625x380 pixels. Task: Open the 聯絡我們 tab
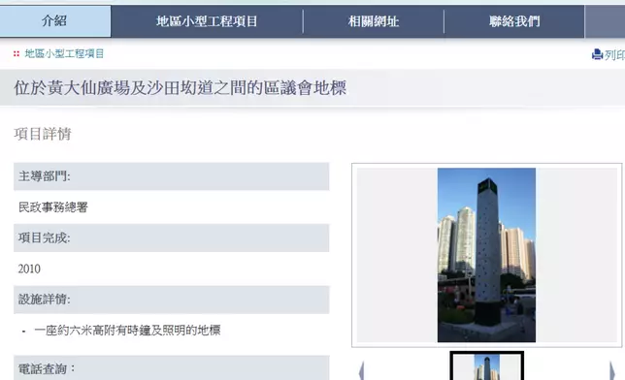tap(514, 21)
